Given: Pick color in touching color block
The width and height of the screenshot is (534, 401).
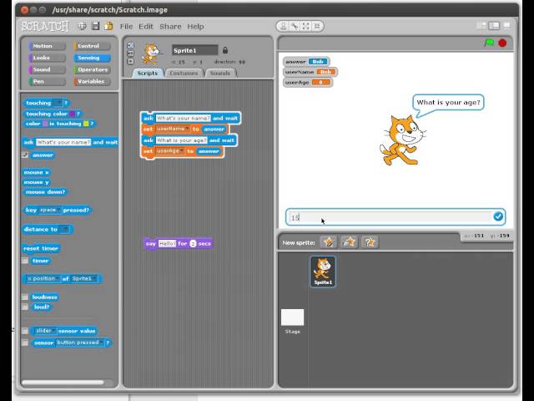Looking at the screenshot, I should (x=73, y=114).
